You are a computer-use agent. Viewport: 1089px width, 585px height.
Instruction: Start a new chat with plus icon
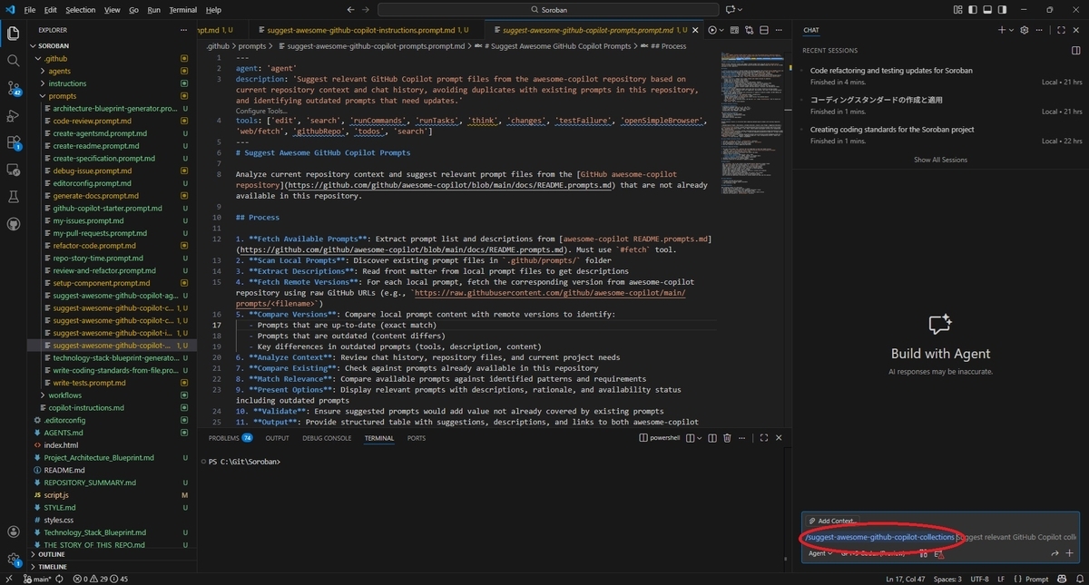tap(1002, 30)
